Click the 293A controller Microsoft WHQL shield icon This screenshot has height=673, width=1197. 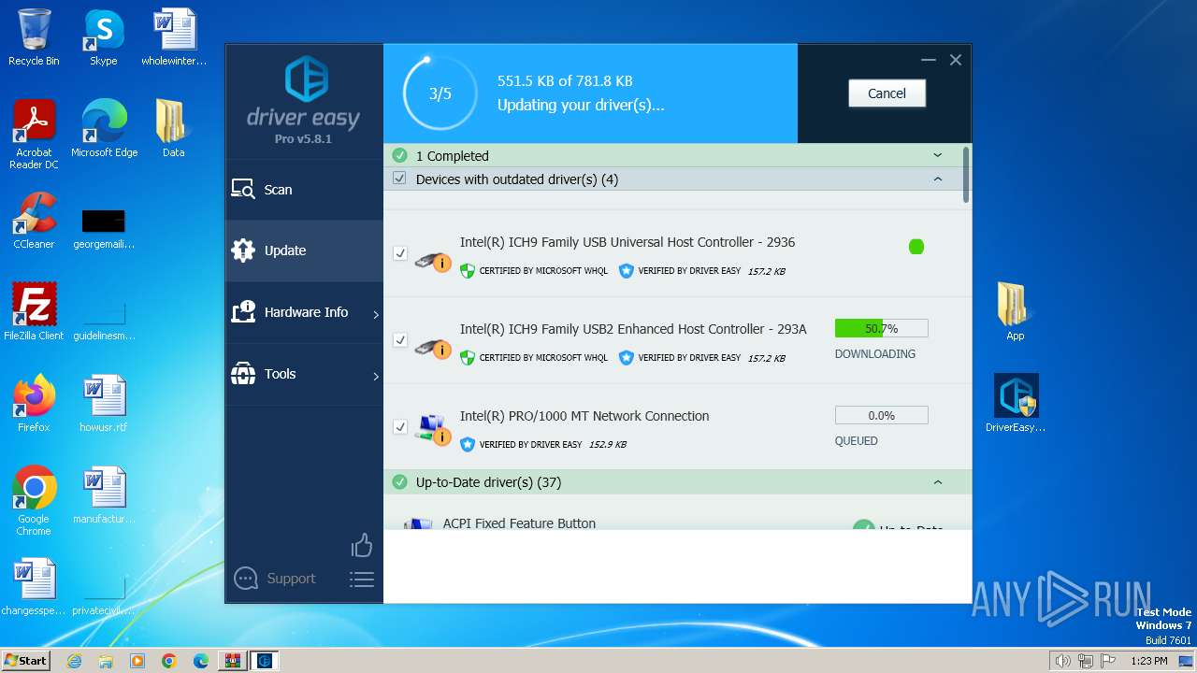point(468,358)
